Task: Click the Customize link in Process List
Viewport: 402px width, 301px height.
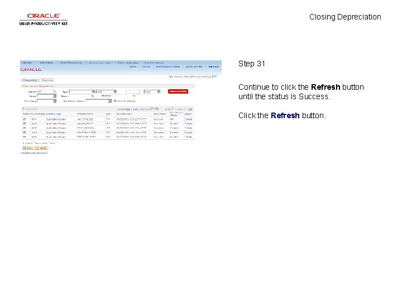Action: (x=124, y=109)
